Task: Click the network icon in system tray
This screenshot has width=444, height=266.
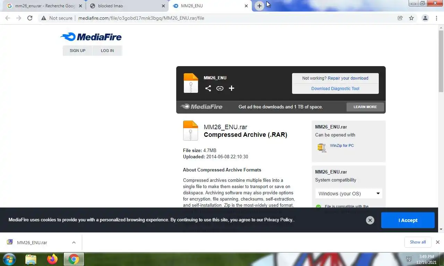Action: [x=409, y=259]
